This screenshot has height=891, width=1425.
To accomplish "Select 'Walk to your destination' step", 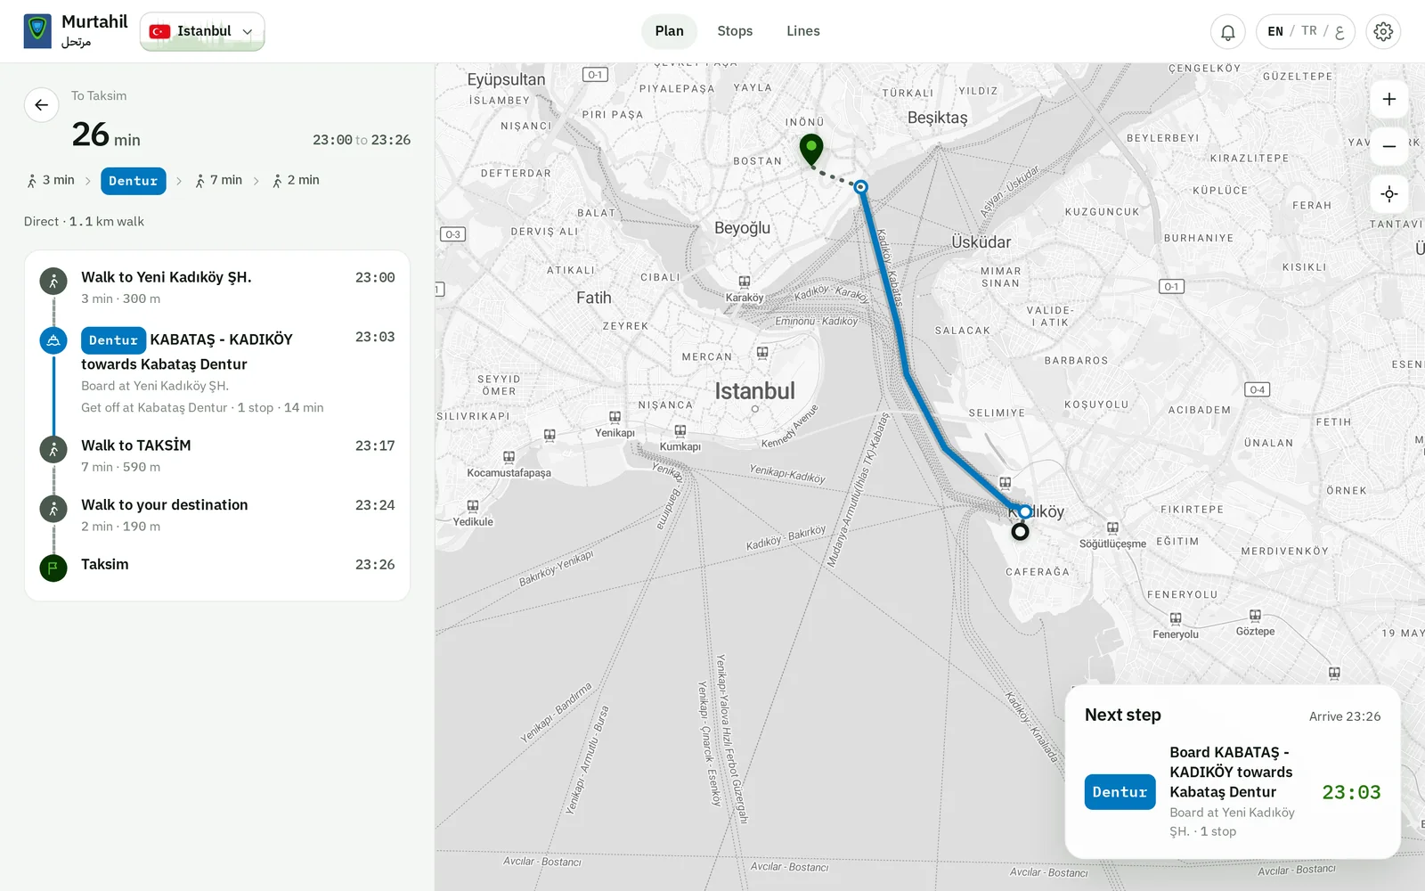I will click(217, 515).
